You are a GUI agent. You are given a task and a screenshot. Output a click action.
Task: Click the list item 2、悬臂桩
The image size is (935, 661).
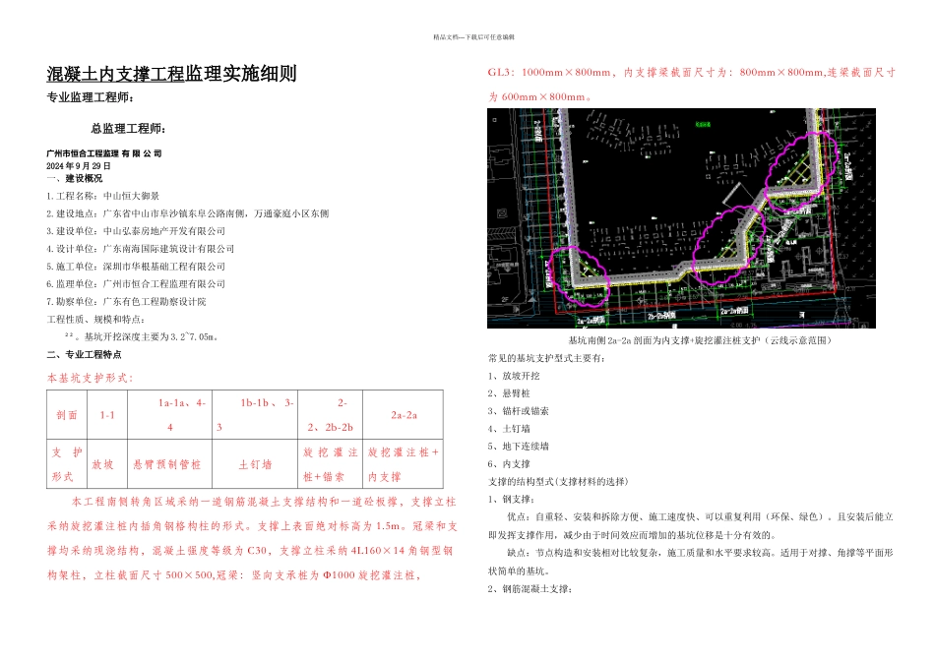(x=509, y=393)
